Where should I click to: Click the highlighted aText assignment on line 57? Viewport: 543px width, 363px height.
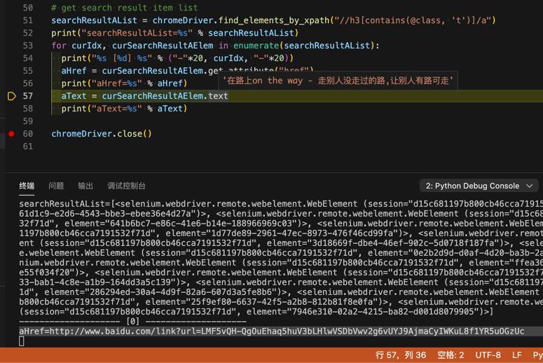pos(145,96)
